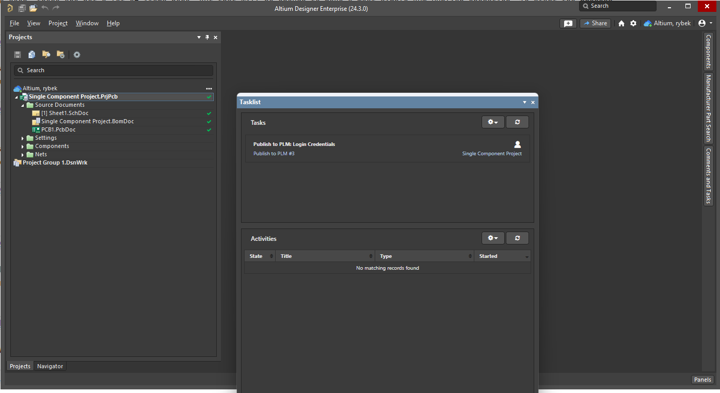
Task: Click the Projects panel Search field
Action: point(114,70)
